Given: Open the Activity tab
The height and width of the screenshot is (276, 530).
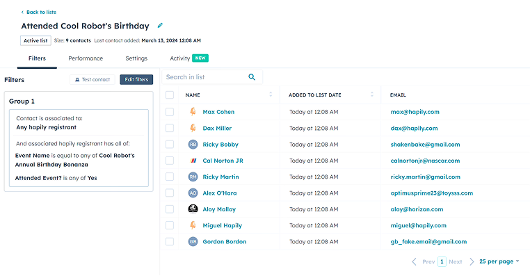Looking at the screenshot, I should tap(189, 58).
